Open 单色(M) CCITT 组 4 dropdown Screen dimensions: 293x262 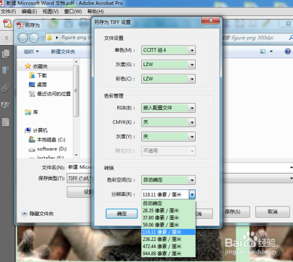[x=168, y=50]
